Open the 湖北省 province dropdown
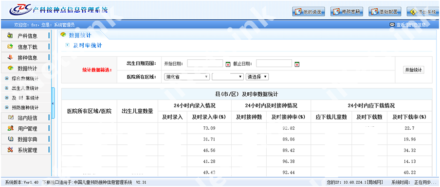 click(x=187, y=77)
